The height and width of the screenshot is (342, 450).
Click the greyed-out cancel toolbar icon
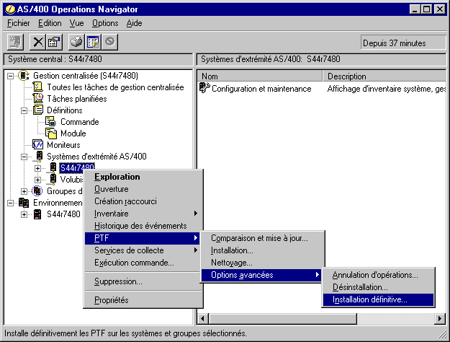pos(109,43)
